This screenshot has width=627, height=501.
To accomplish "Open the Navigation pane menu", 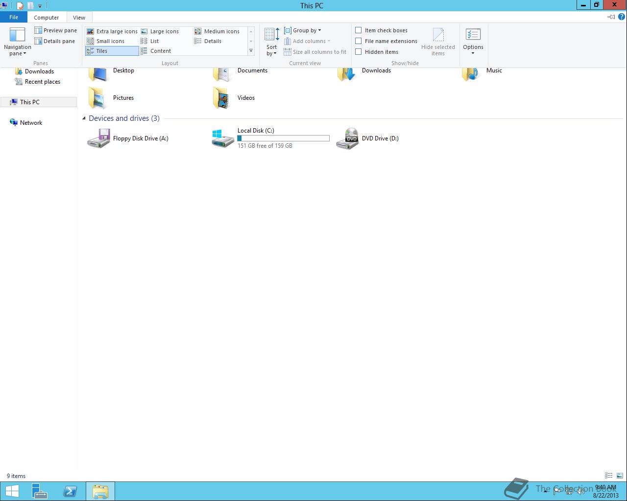I will tap(17, 41).
